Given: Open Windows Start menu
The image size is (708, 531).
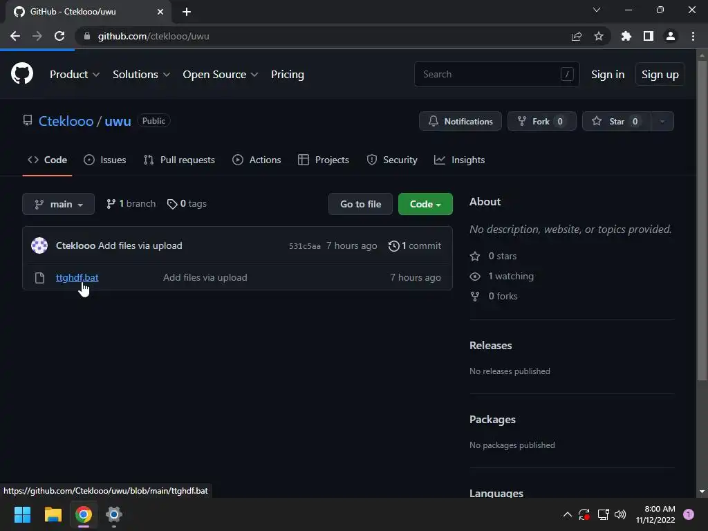Looking at the screenshot, I should coord(22,514).
